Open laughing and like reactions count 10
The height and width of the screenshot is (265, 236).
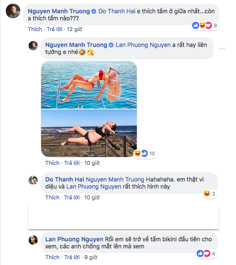tap(145, 153)
